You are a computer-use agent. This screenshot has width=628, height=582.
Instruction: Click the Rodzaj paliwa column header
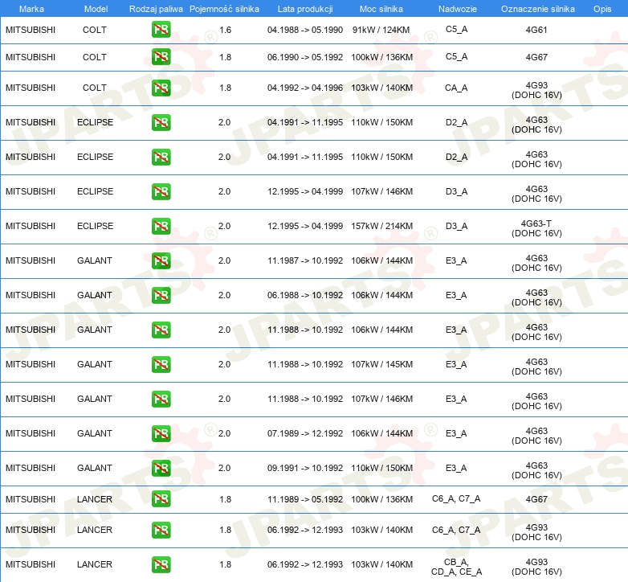click(x=156, y=8)
